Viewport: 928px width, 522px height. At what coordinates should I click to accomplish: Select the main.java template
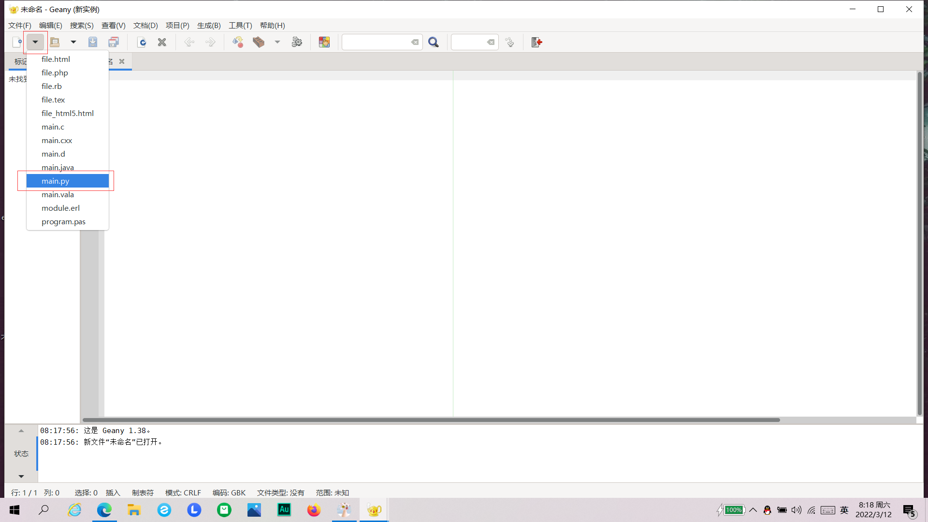(x=68, y=167)
